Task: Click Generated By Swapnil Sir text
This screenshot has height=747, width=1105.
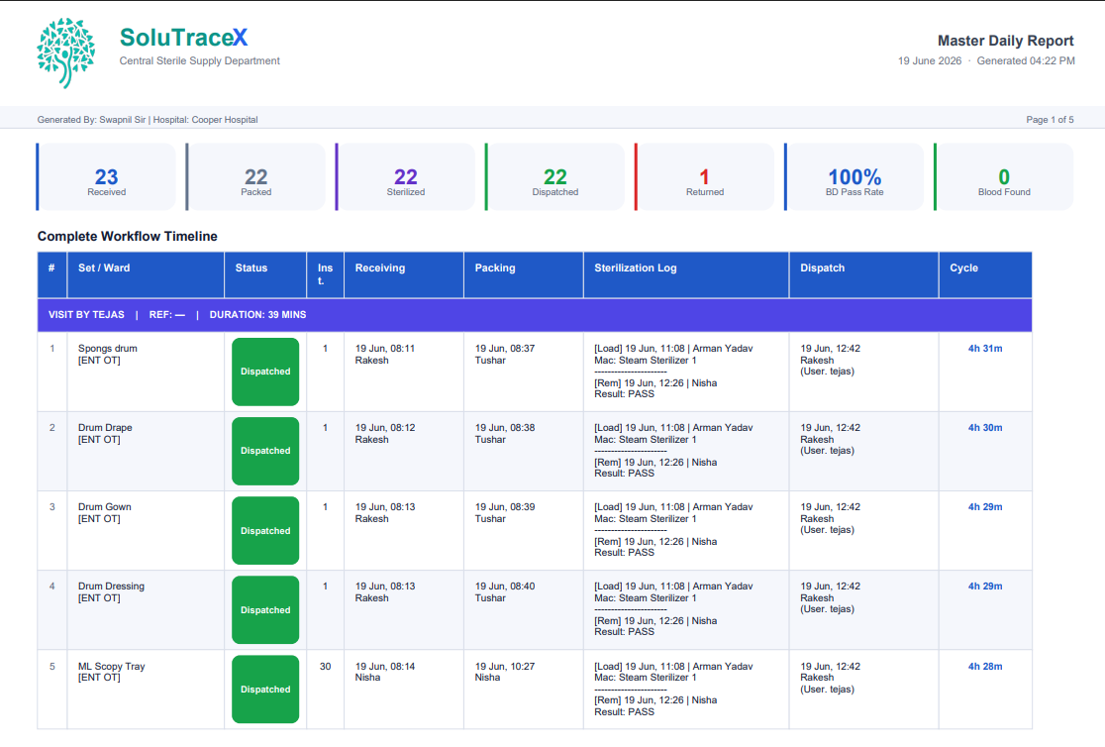Action: pos(92,120)
